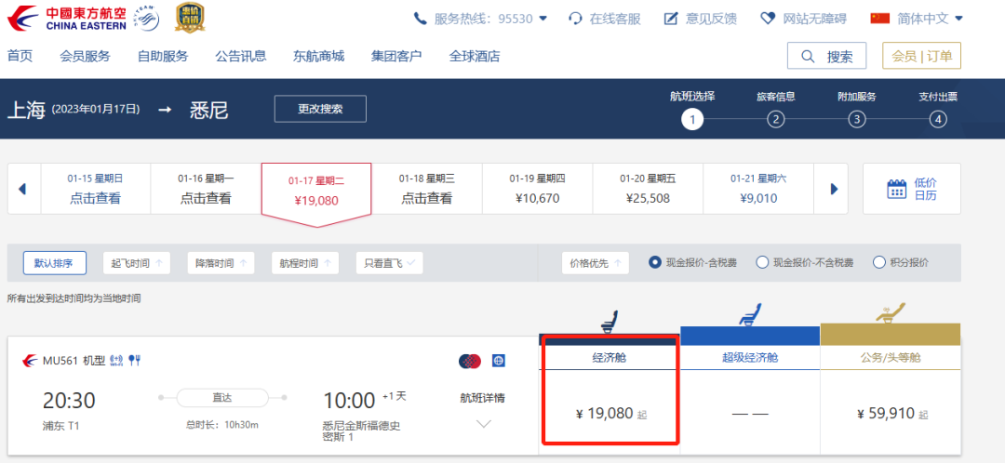Open the 首页 menu item

(x=20, y=57)
